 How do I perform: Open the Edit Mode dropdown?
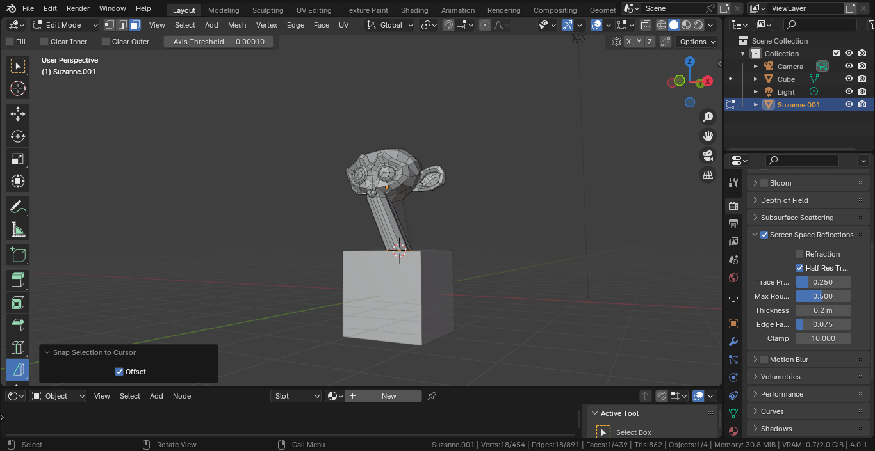[65, 25]
